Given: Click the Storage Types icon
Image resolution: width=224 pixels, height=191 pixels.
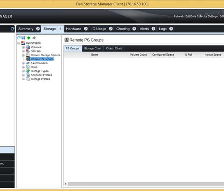Looking at the screenshot, I should [x=28, y=71].
